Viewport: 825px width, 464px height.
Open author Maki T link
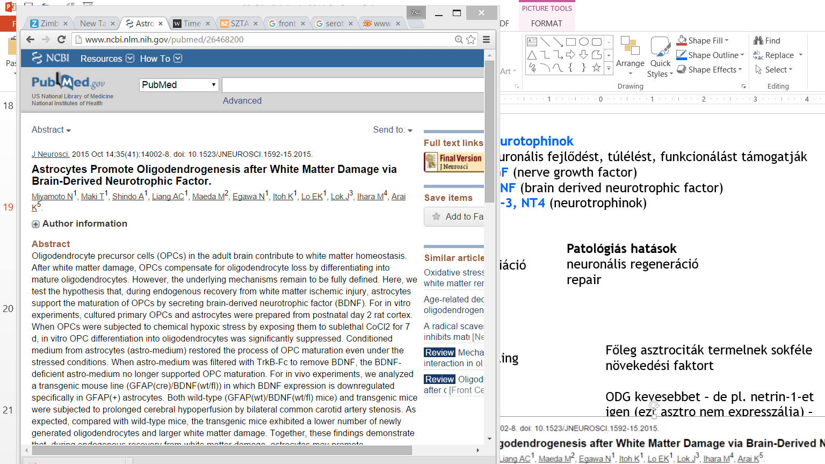pos(92,197)
